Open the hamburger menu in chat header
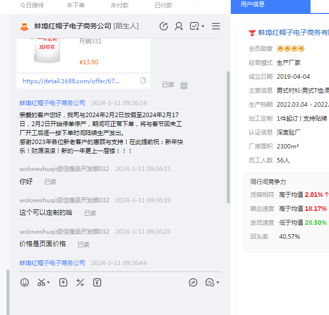This screenshot has height=315, width=329. point(216,26)
